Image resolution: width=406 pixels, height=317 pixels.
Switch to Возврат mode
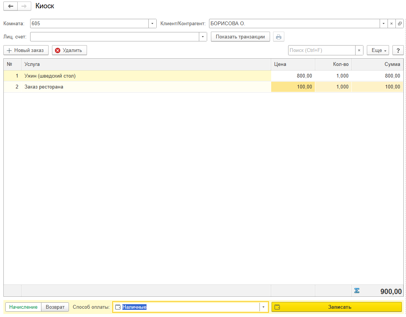click(x=55, y=307)
